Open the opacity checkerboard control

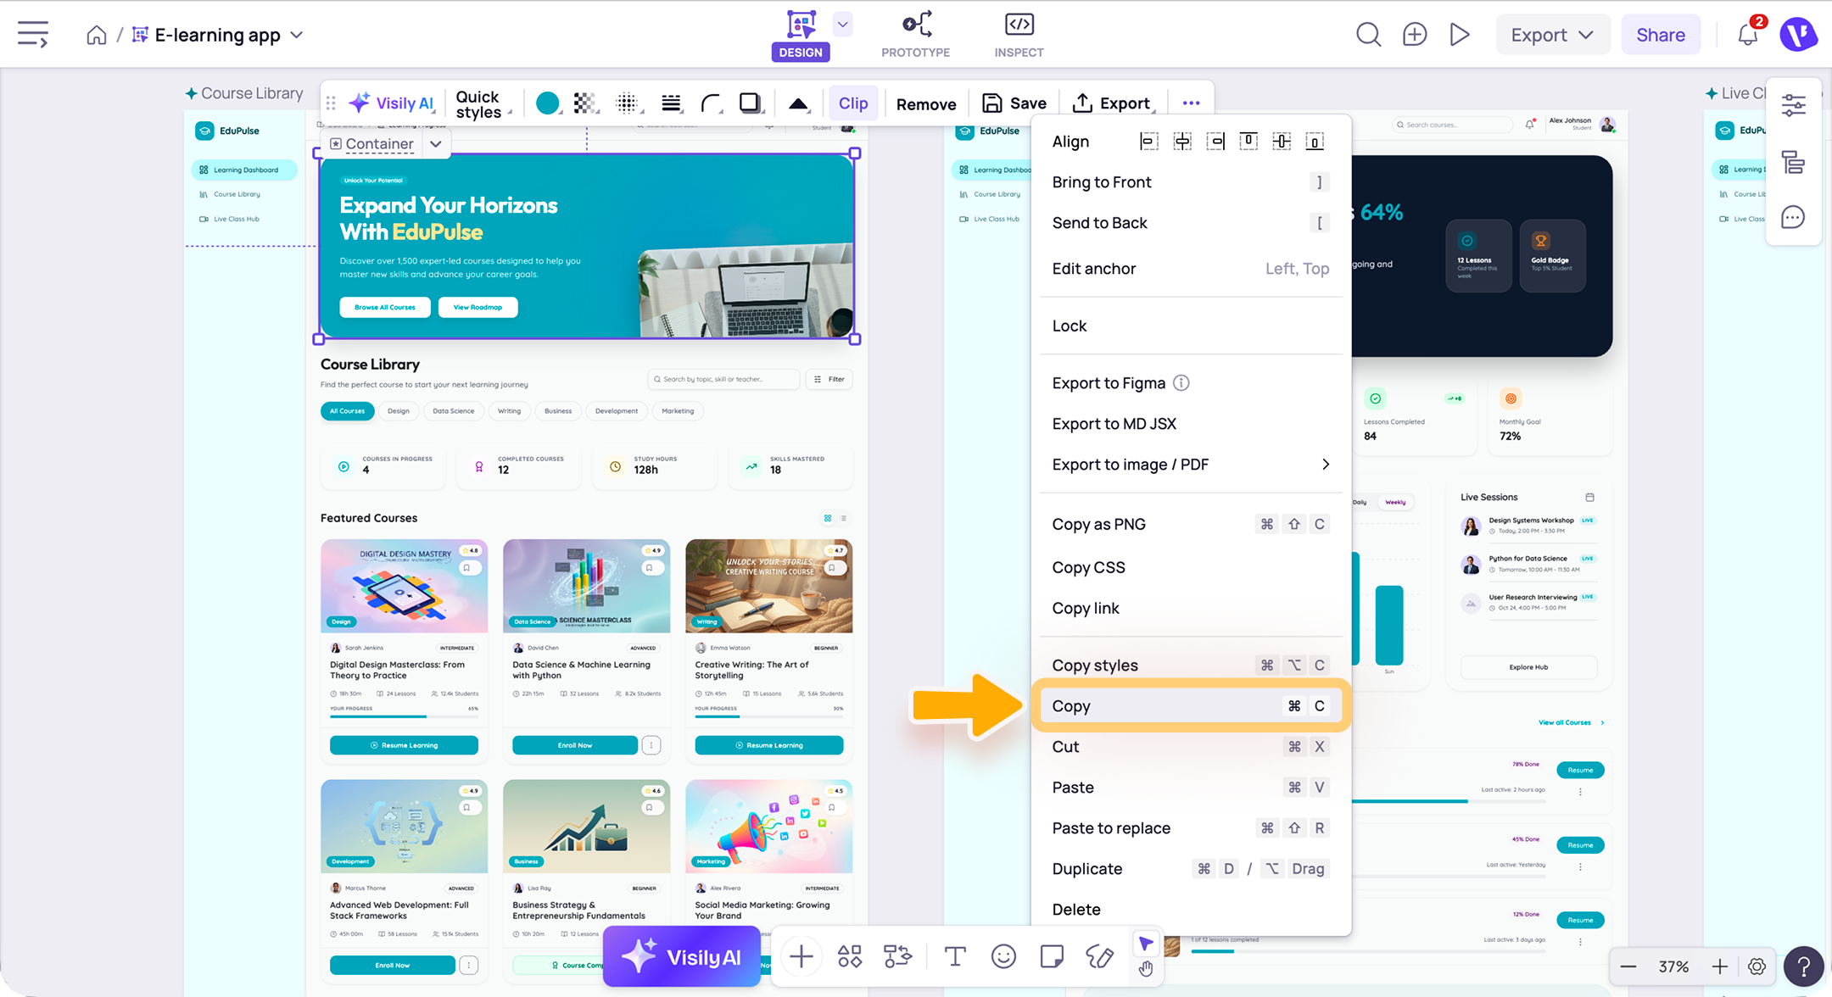(584, 103)
